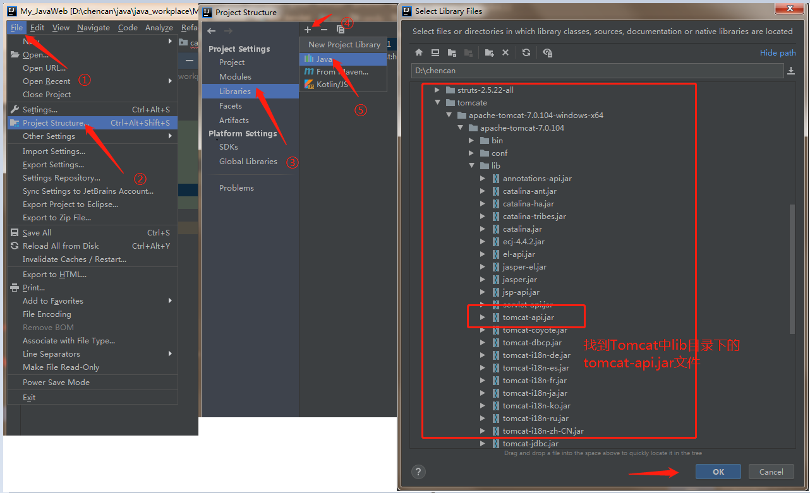Select catalina.jar in the file tree
Screen dimensions: 810x493
point(523,229)
